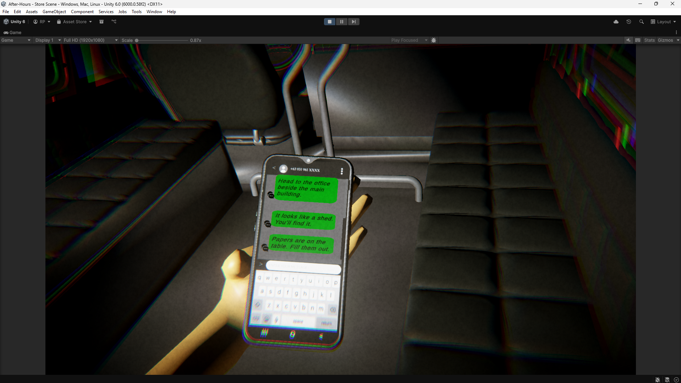Click the "Papers are on the table" message
Viewport: 681px width, 383px height.
[301, 244]
